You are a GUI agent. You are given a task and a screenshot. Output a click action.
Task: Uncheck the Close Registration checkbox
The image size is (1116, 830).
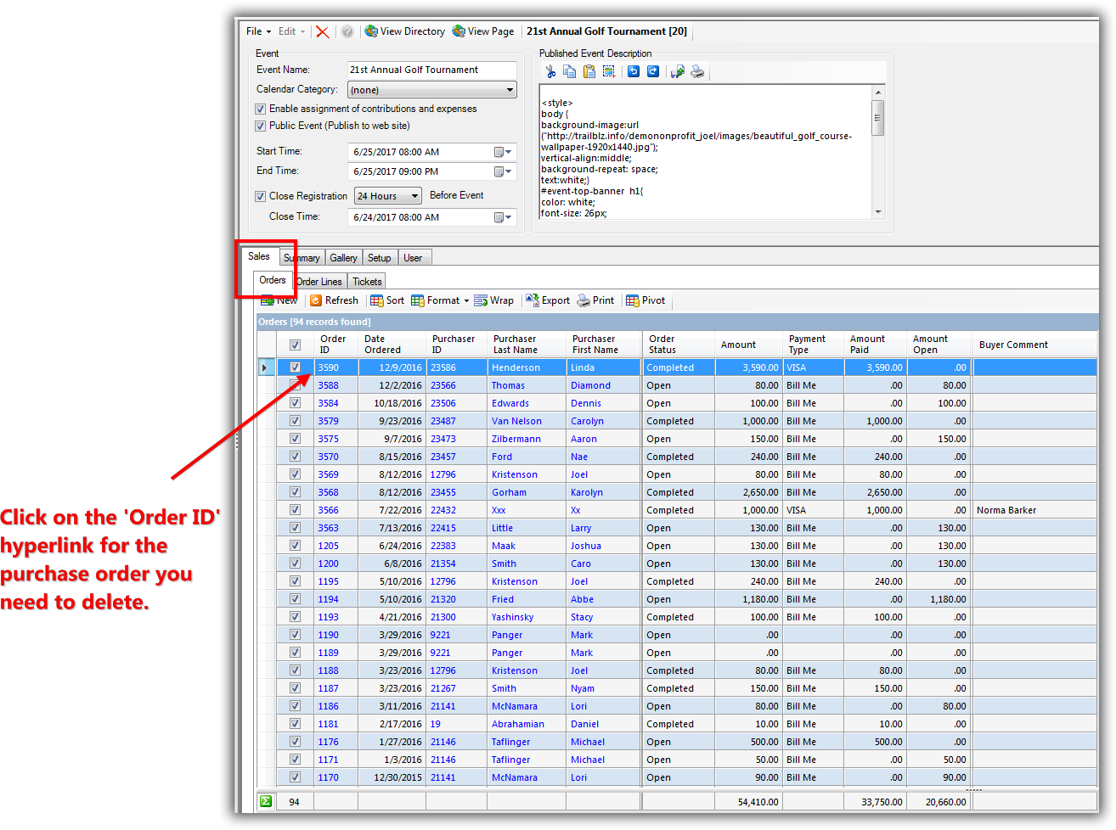pos(261,196)
